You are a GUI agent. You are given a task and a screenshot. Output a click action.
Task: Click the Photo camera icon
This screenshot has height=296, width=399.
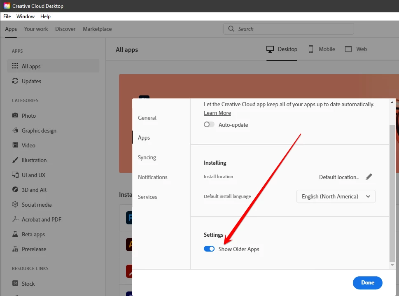[15, 115]
